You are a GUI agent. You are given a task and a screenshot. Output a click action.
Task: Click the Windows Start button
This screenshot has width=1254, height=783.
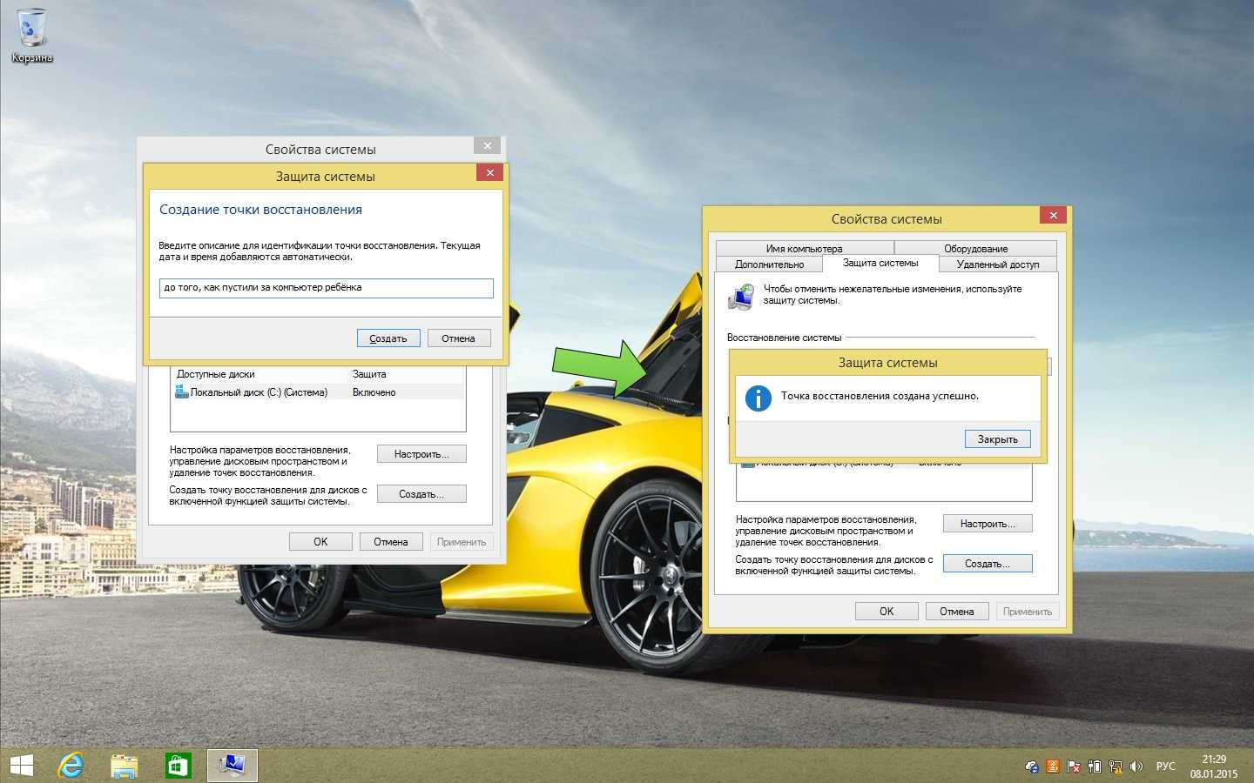point(21,766)
